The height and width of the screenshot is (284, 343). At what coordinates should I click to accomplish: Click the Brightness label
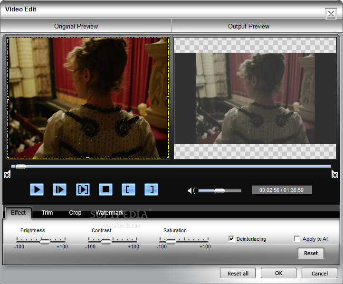pyautogui.click(x=33, y=230)
